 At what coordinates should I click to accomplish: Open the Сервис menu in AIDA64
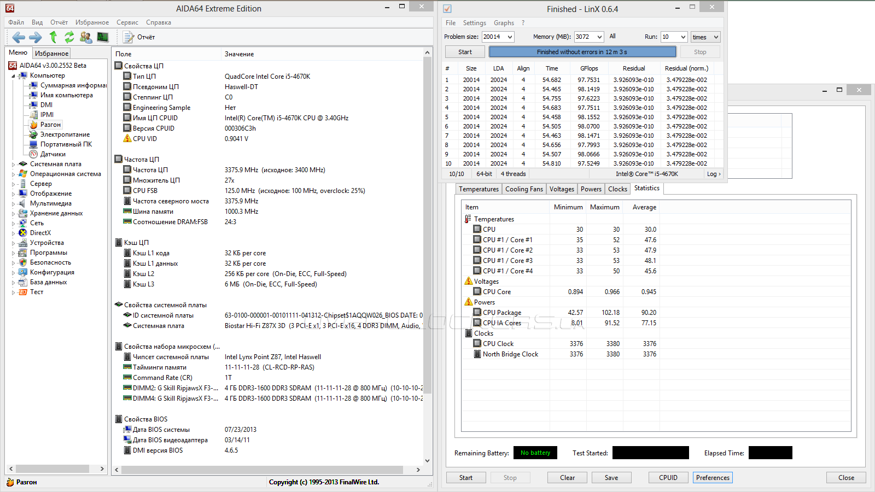point(127,22)
